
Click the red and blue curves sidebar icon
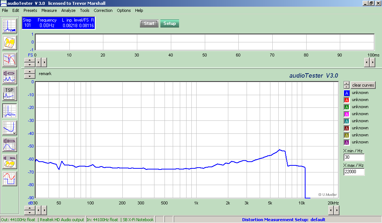click(x=10, y=59)
